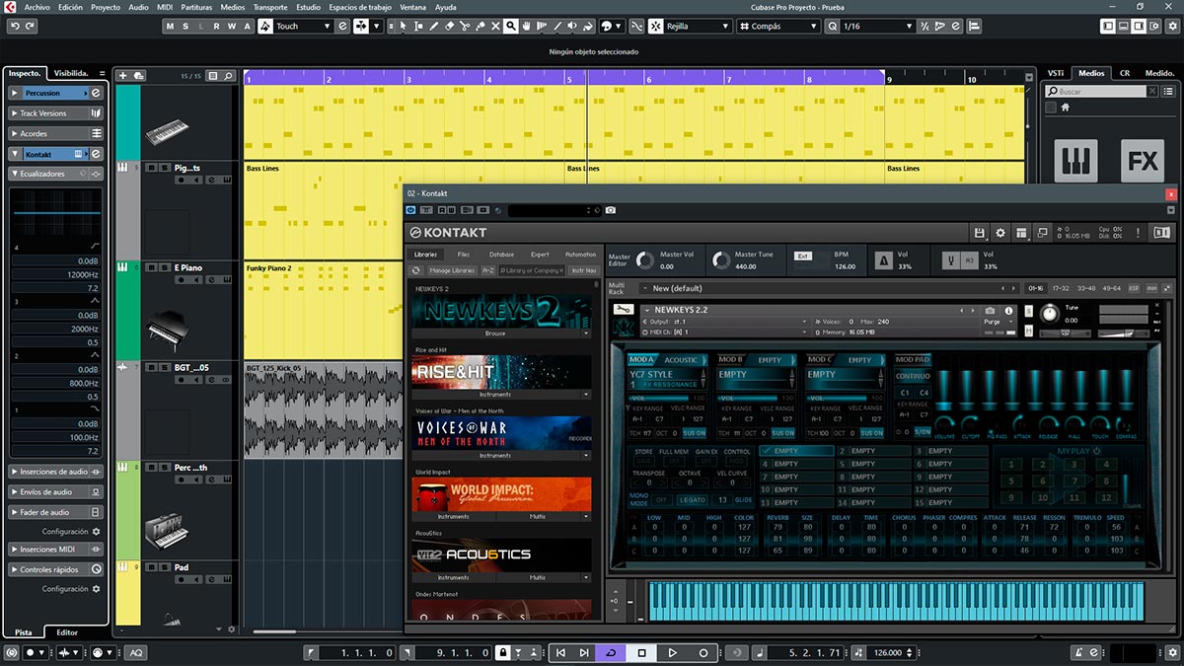Toggle global Mute M button
The image size is (1184, 666).
170,26
